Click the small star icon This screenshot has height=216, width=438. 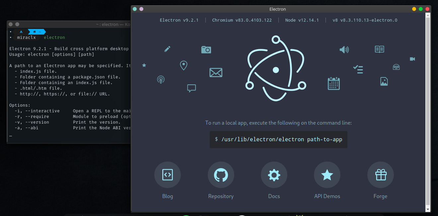coord(144,65)
